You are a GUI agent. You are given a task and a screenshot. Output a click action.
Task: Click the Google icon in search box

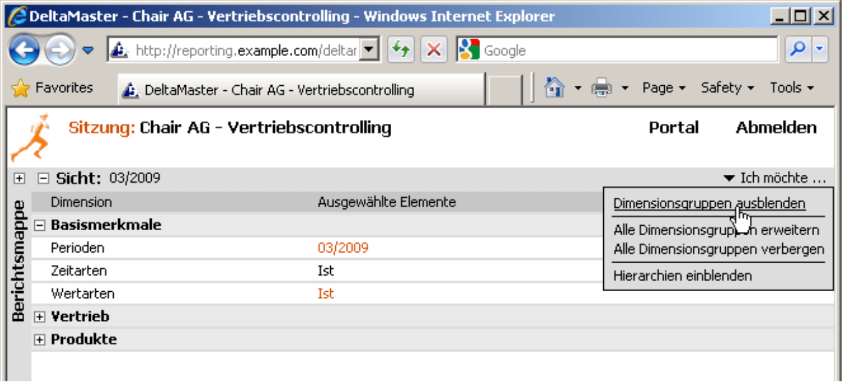(470, 50)
